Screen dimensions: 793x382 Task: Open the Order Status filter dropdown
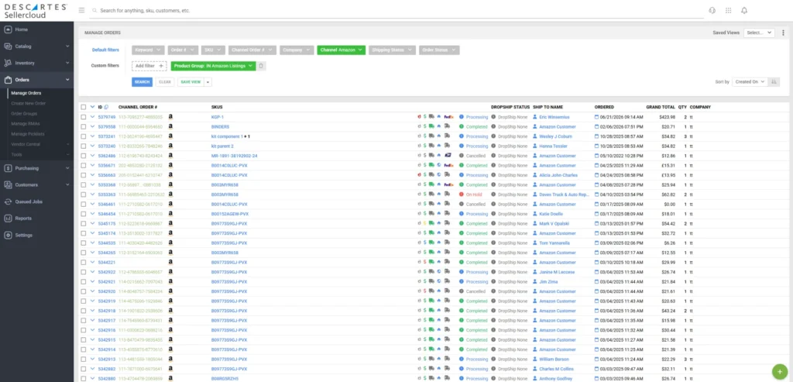point(439,50)
